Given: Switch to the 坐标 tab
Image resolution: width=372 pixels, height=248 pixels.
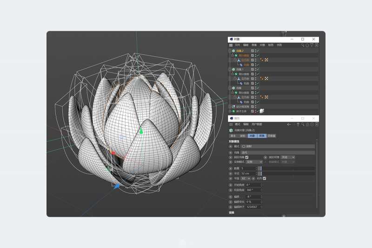Looking at the screenshot, I should [242, 136].
